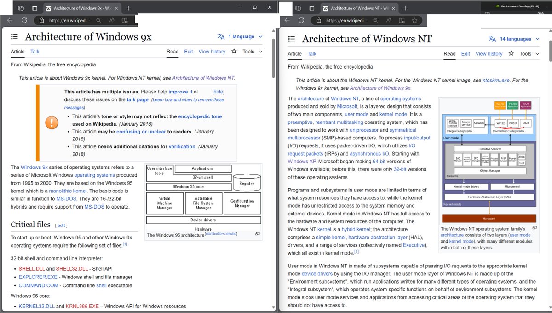Toggle watchlist star on Windows NT article
Screen dimensions: 552x313
click(511, 53)
